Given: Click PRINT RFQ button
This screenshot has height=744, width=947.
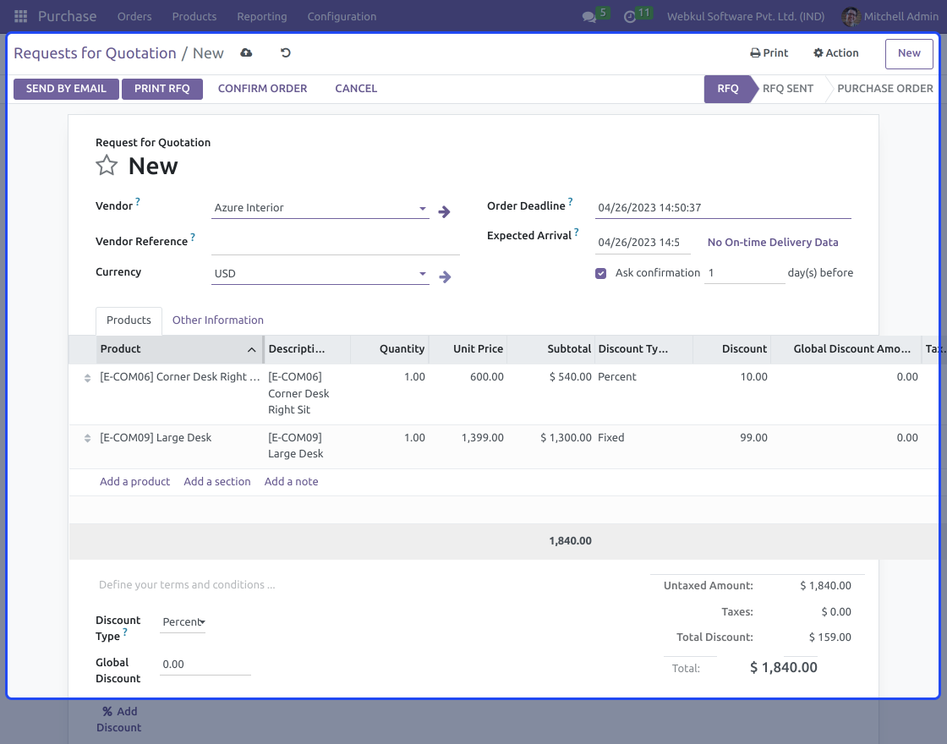Looking at the screenshot, I should pos(161,89).
